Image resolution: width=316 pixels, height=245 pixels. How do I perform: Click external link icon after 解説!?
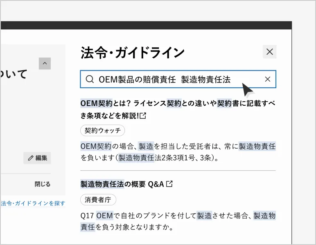tap(143, 116)
